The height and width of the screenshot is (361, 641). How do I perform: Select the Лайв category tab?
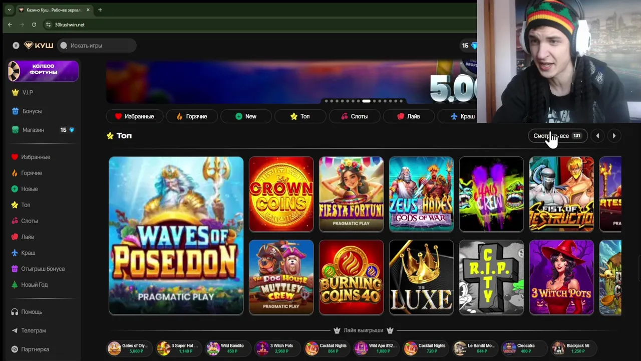(x=408, y=116)
